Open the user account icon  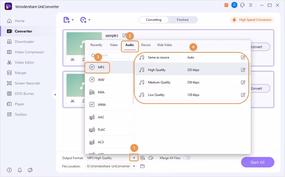click(x=234, y=5)
